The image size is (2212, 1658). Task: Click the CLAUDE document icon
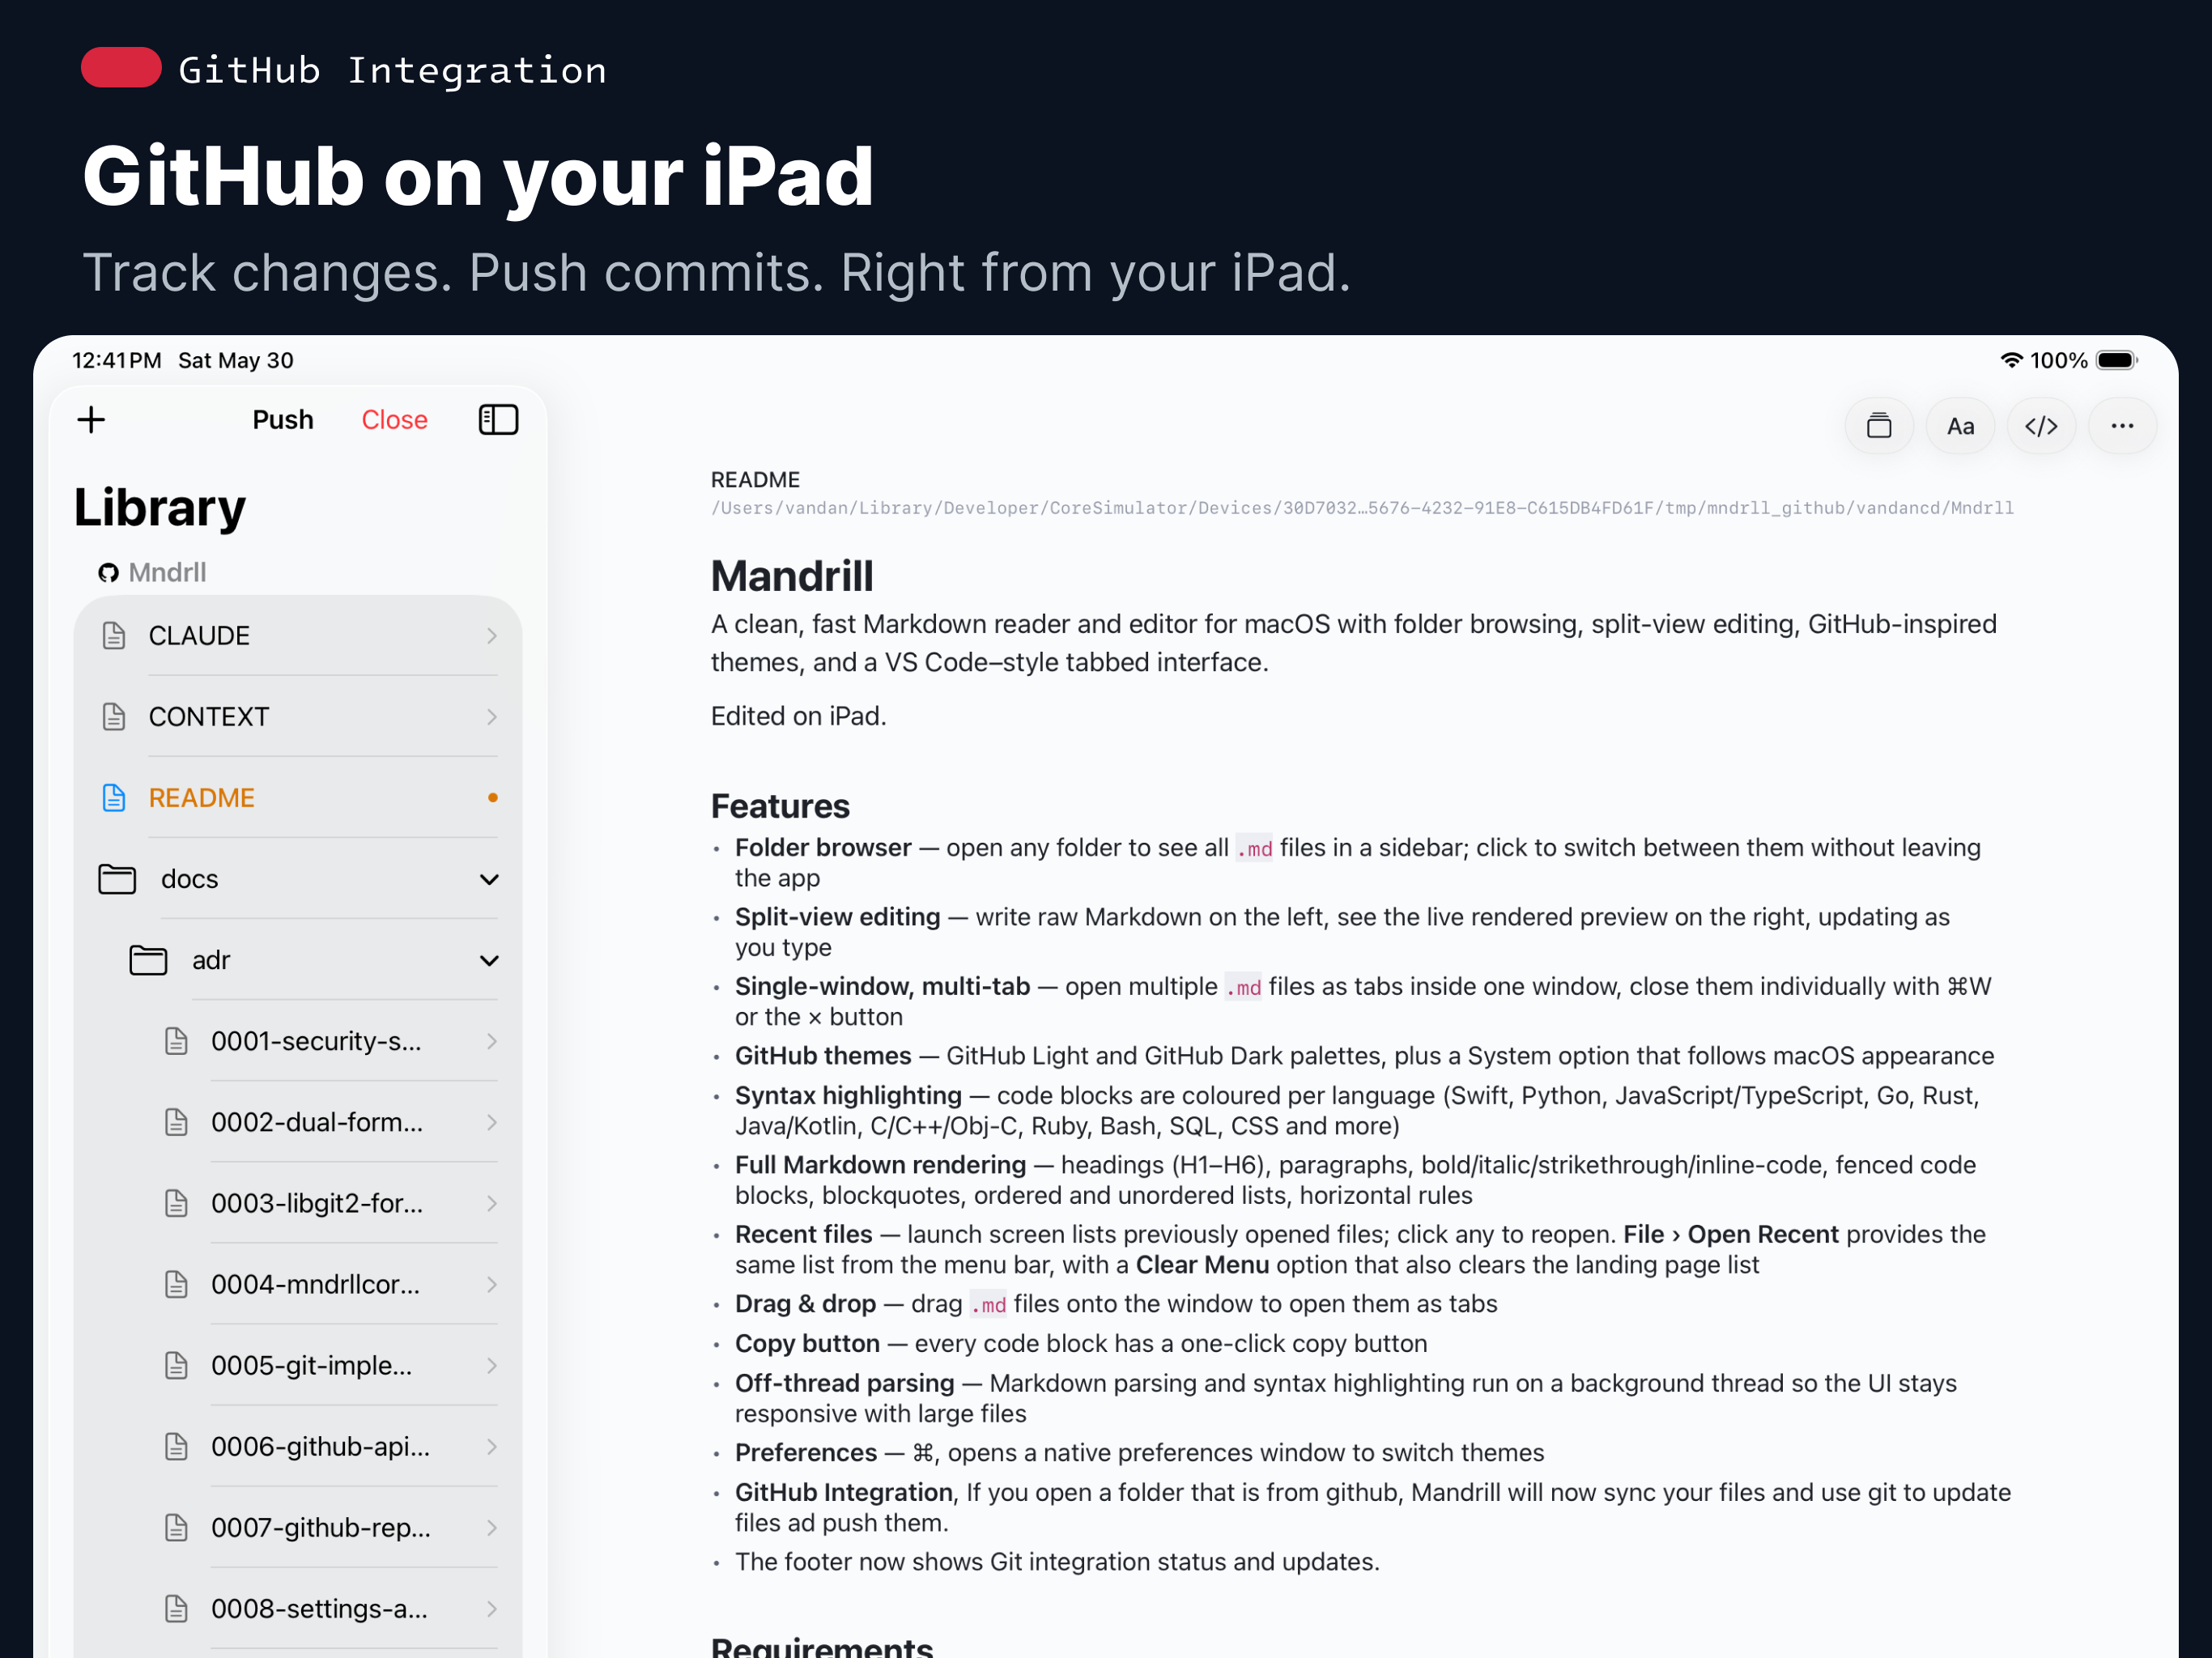[x=114, y=636]
